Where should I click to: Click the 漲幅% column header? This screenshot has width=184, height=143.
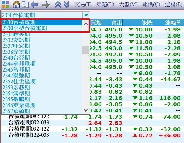pyautogui.click(x=173, y=23)
